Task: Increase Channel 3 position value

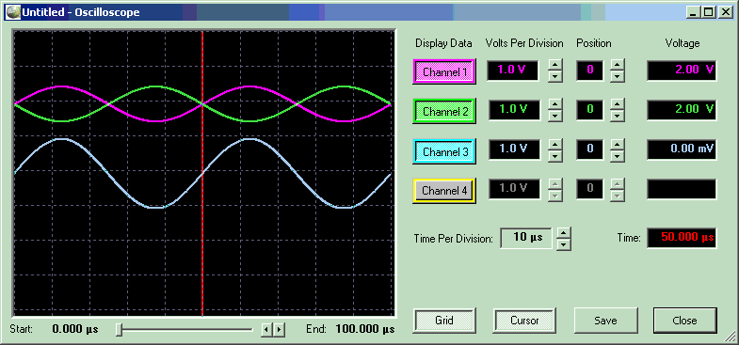Action: (617, 145)
